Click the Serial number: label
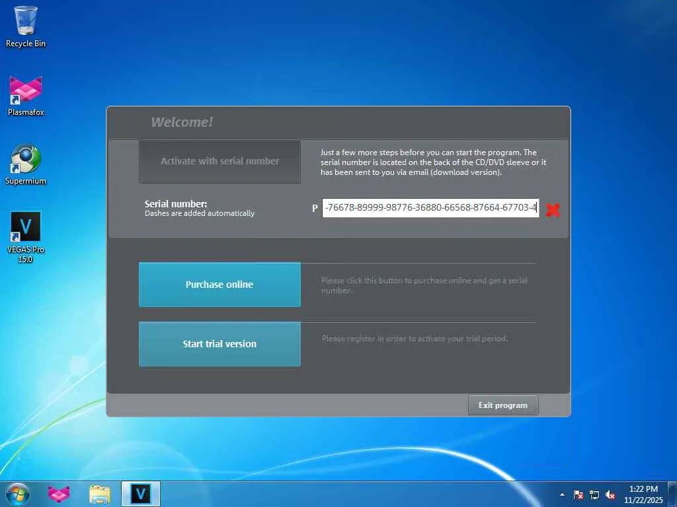Screen dimensions: 677x507 point(176,204)
